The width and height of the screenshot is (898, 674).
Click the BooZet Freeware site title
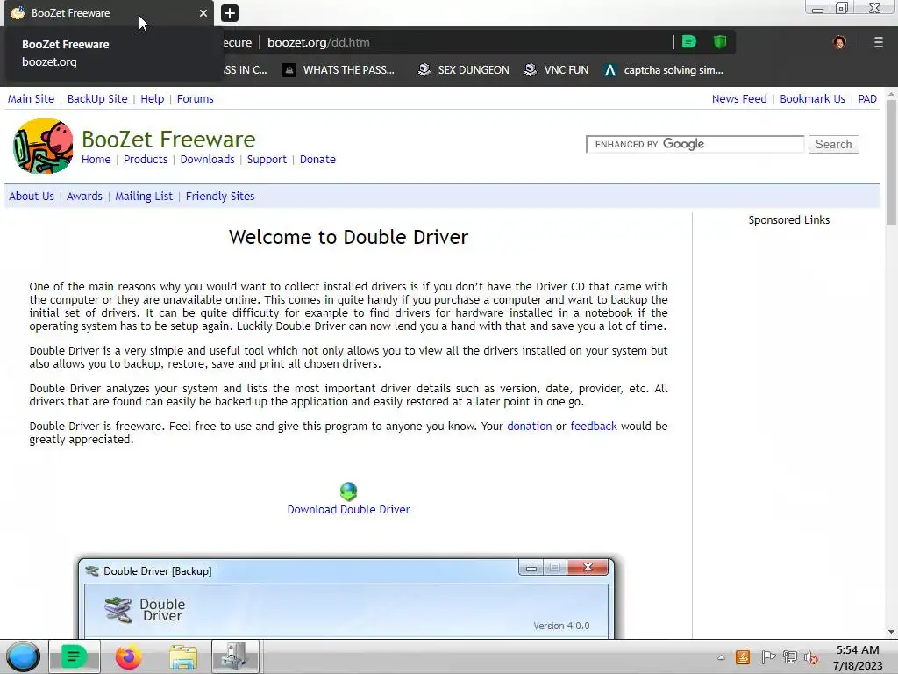point(168,140)
